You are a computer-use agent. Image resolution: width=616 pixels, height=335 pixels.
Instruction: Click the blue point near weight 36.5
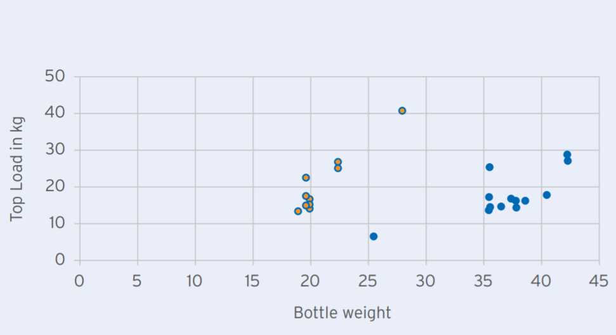pos(501,207)
